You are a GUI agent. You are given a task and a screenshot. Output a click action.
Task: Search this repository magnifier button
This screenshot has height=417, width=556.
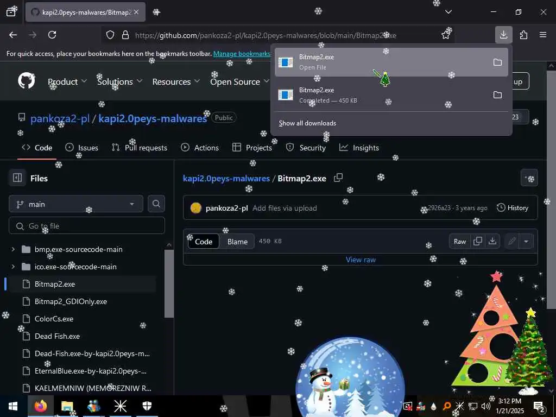pyautogui.click(x=156, y=204)
